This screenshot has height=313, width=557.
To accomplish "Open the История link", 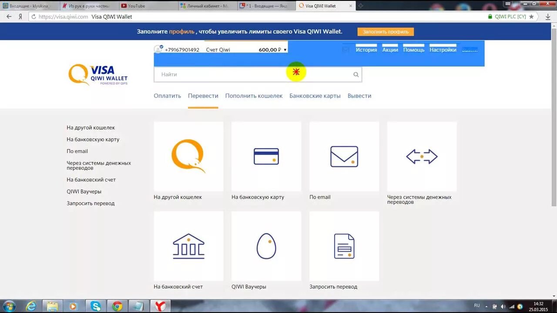I will [x=366, y=50].
